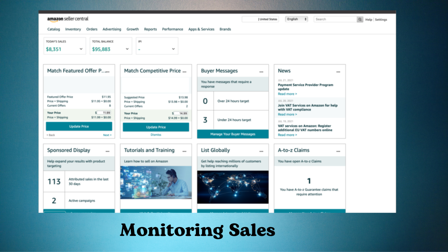The height and width of the screenshot is (252, 448).
Task: Click the List Globally card title
Action: (215, 150)
